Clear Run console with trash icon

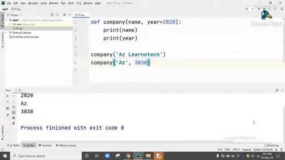[14, 124]
